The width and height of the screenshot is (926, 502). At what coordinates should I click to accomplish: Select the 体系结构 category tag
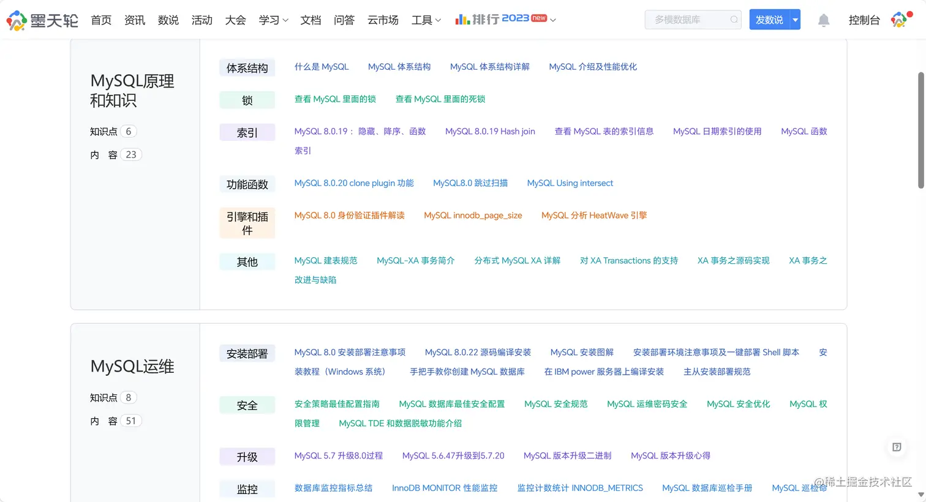point(247,68)
